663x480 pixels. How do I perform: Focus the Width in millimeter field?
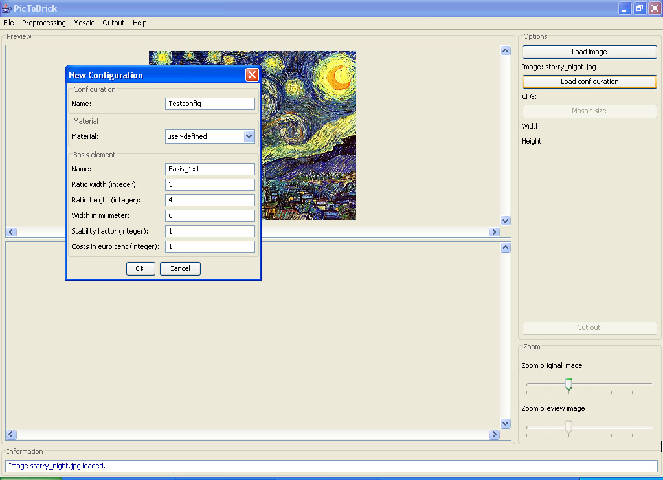click(x=210, y=216)
